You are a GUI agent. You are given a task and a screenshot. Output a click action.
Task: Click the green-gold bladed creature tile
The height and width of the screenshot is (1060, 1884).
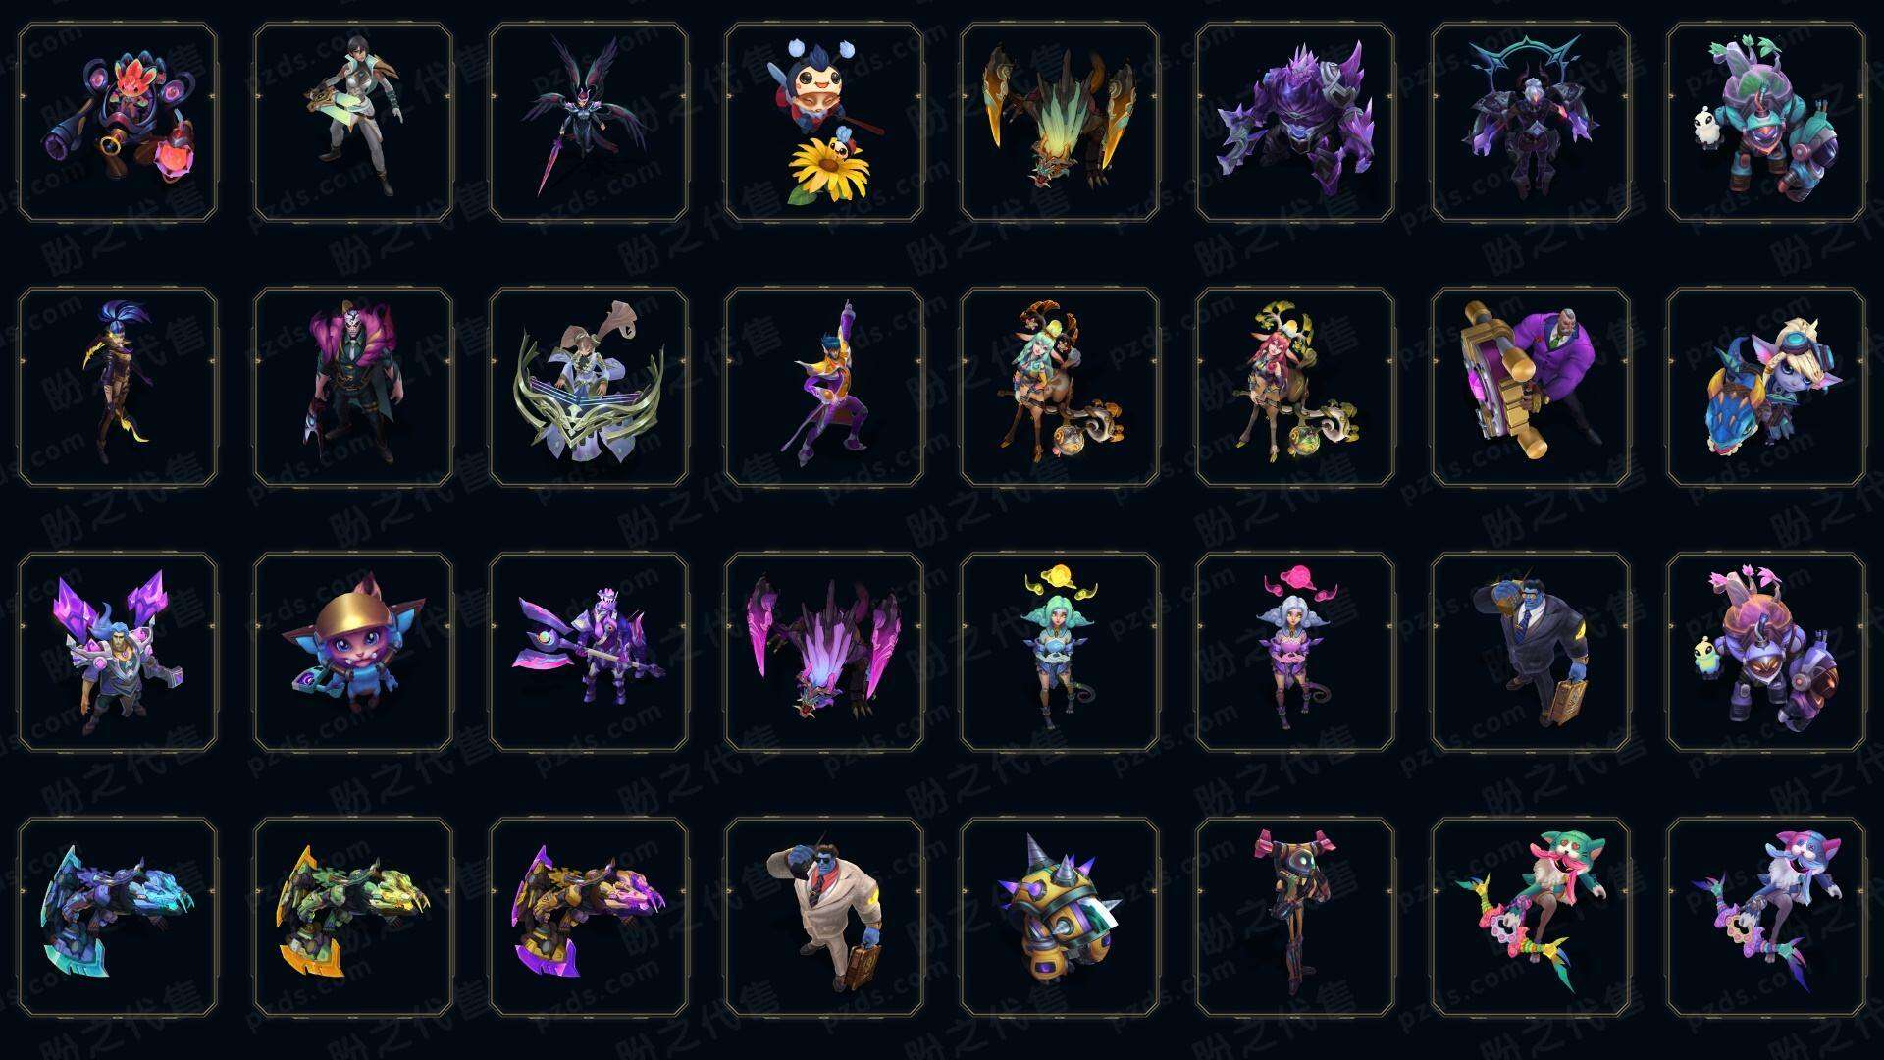click(x=1060, y=123)
